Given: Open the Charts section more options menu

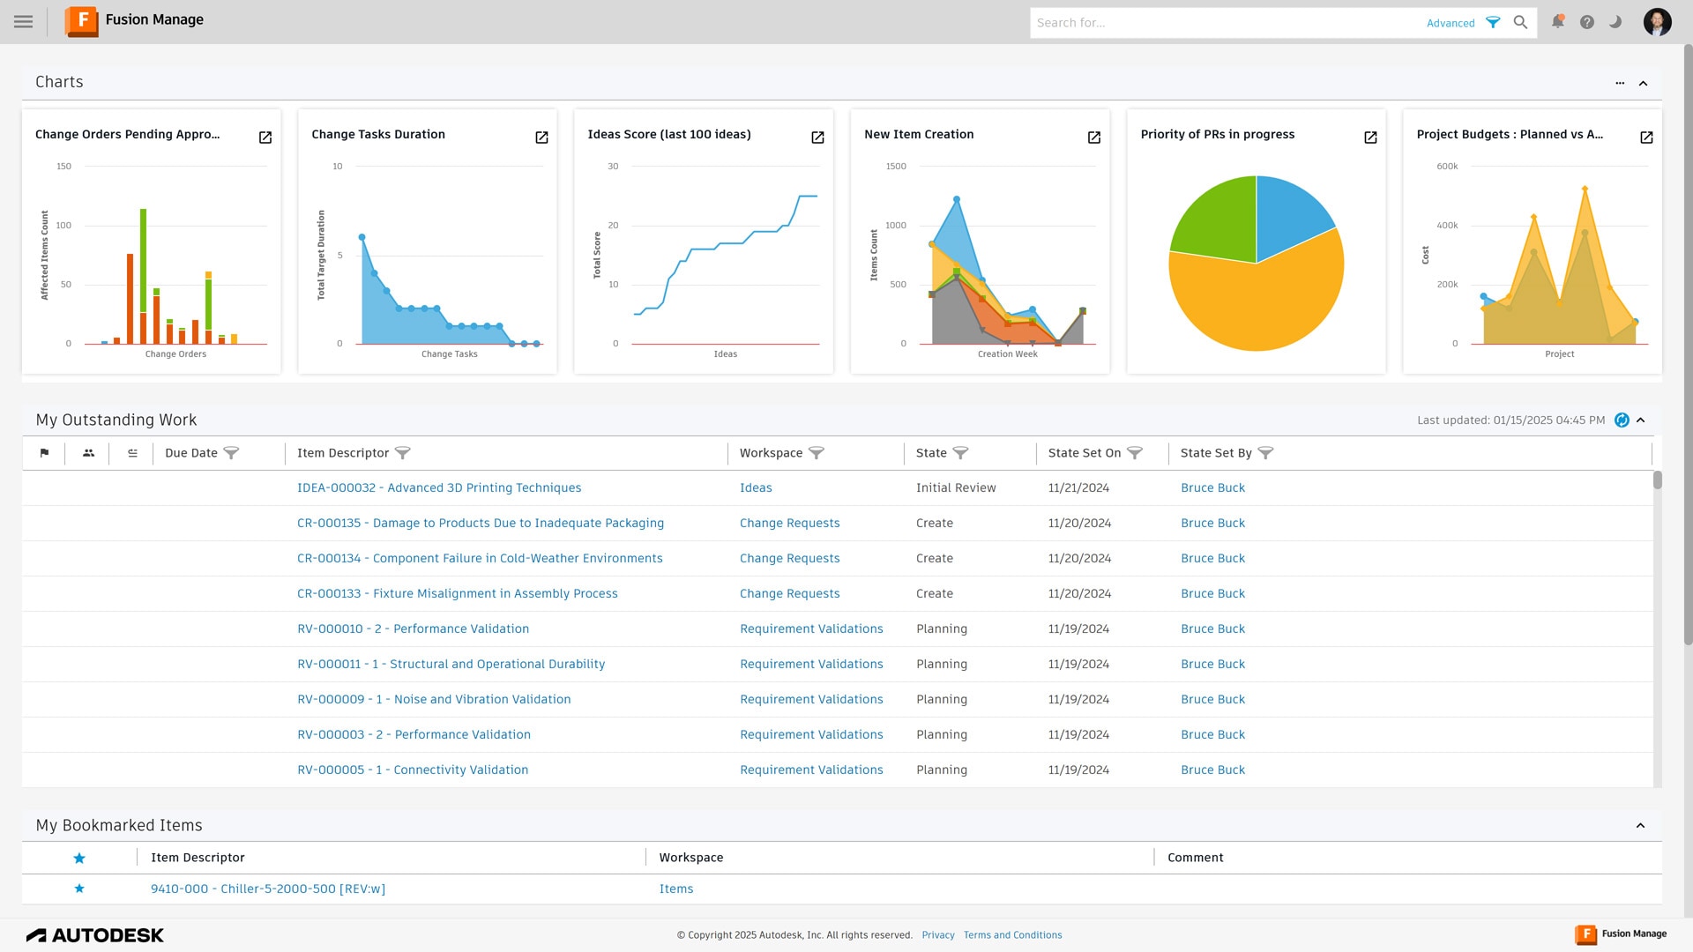Looking at the screenshot, I should [x=1620, y=84].
